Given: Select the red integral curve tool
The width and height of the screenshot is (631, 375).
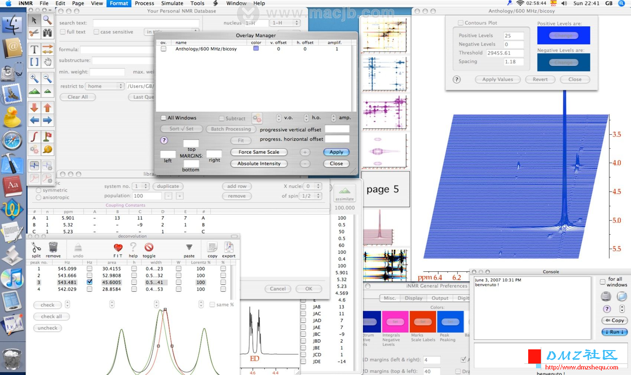Looking at the screenshot, I should point(34,137).
